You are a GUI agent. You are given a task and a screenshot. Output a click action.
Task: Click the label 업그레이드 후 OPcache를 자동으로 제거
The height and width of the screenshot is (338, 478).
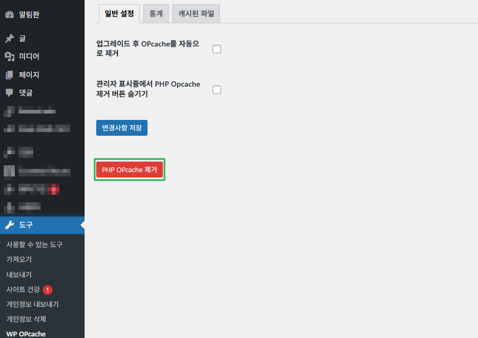[148, 49]
